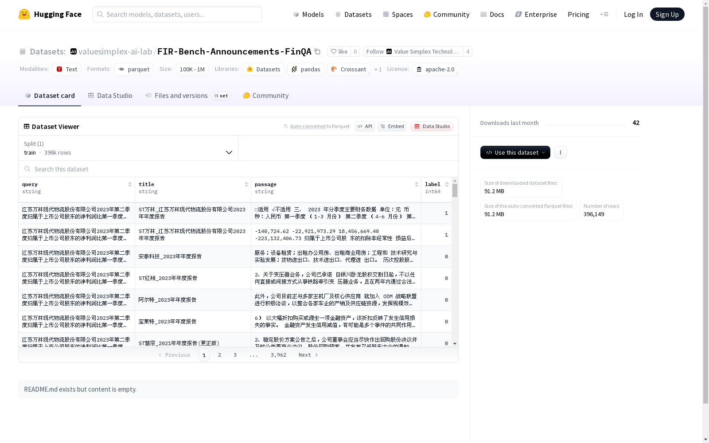Click the apache-2.0 license tag
This screenshot has height=443, width=709.
[436, 69]
